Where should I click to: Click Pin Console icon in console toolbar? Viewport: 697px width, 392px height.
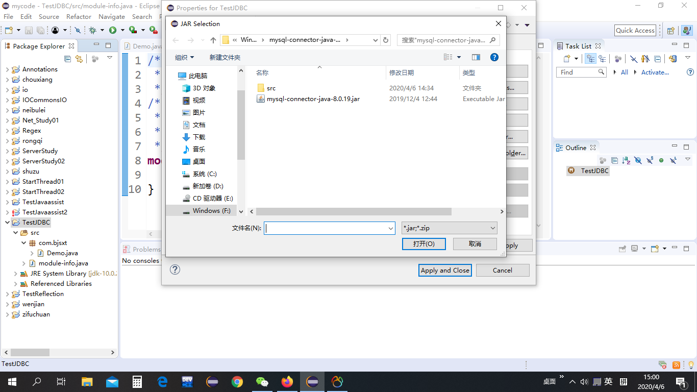(x=623, y=249)
